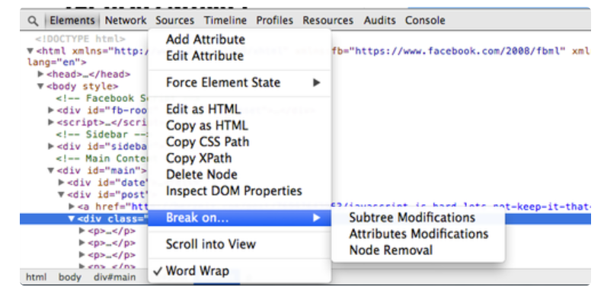This screenshot has height=300, width=604.
Task: Open the Profiles tab
Action: click(x=275, y=21)
